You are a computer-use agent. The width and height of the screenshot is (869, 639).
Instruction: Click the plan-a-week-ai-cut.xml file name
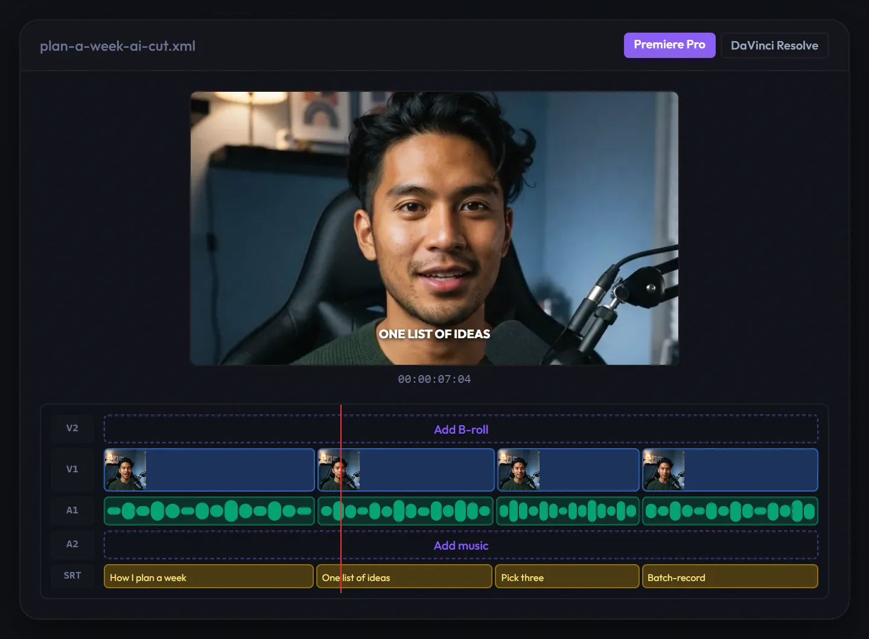pyautogui.click(x=118, y=46)
